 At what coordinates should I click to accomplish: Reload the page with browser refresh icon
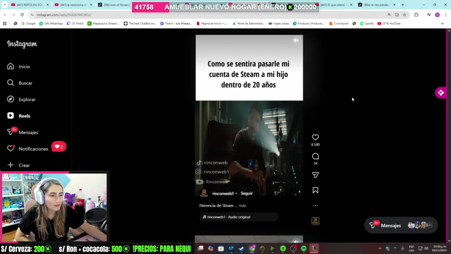22,15
